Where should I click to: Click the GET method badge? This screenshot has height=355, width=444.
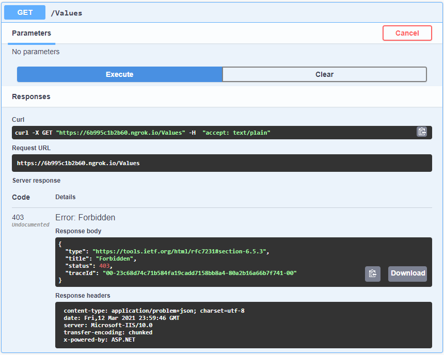pos(25,12)
